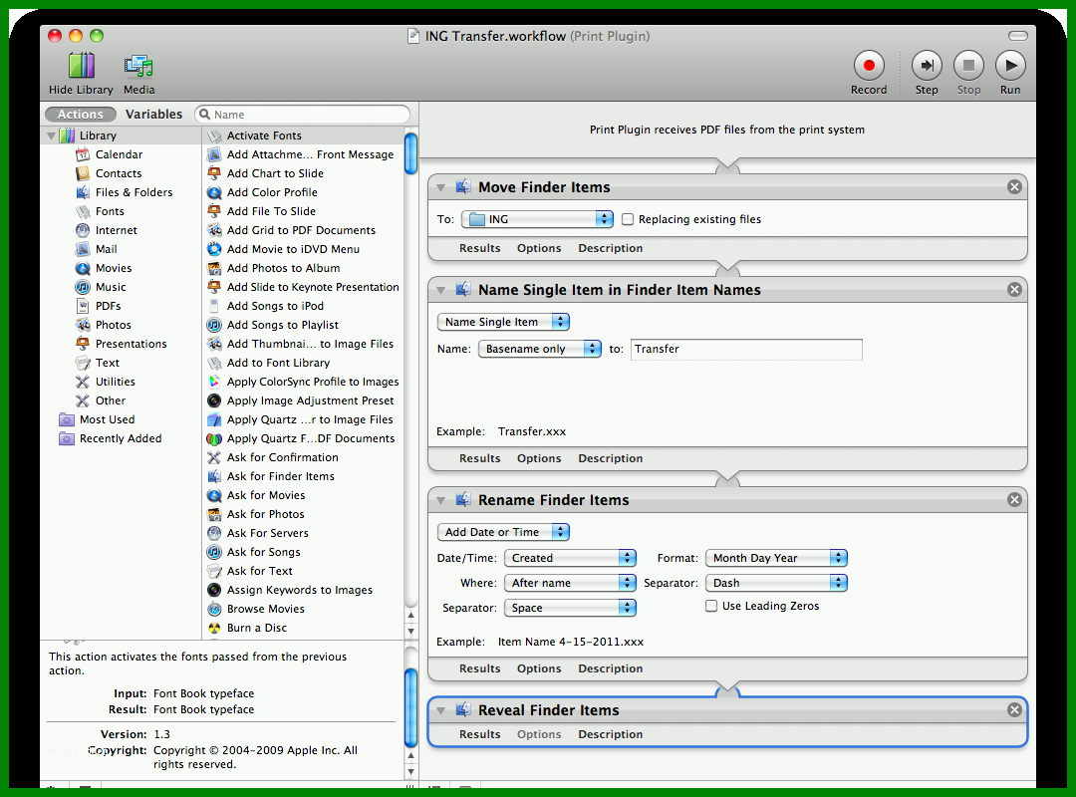This screenshot has width=1076, height=797.
Task: Click the Hide Library toolbar icon
Action: click(x=81, y=66)
